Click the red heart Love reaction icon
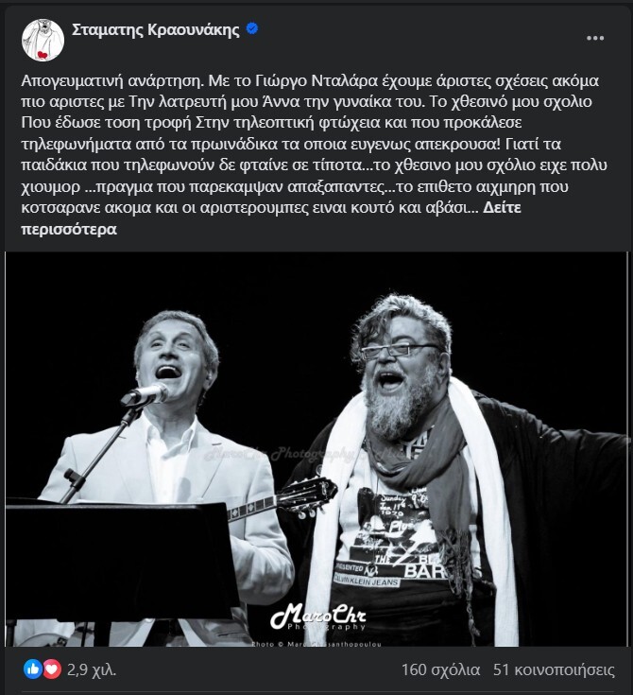 [52, 669]
